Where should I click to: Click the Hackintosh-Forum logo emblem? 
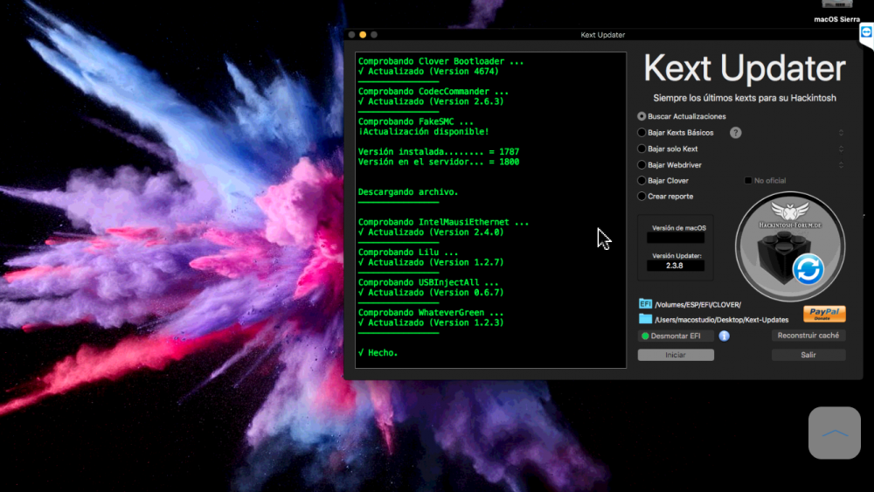click(x=790, y=246)
